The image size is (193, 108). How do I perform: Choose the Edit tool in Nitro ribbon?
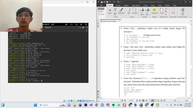[100, 11]
